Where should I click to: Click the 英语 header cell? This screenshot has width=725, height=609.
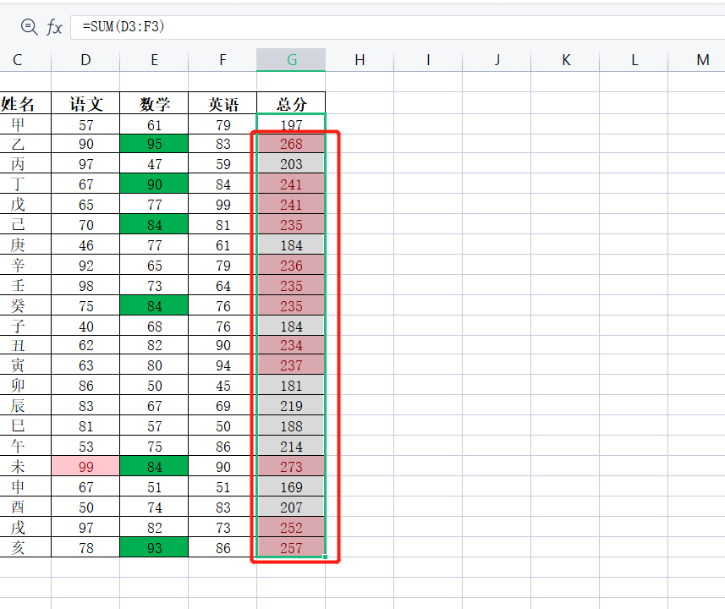[222, 103]
